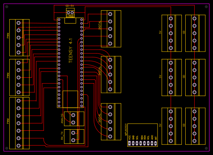The image size is (213, 155).
Task: Click the ADO pin label on MPU module
Action: (x=152, y=138)
